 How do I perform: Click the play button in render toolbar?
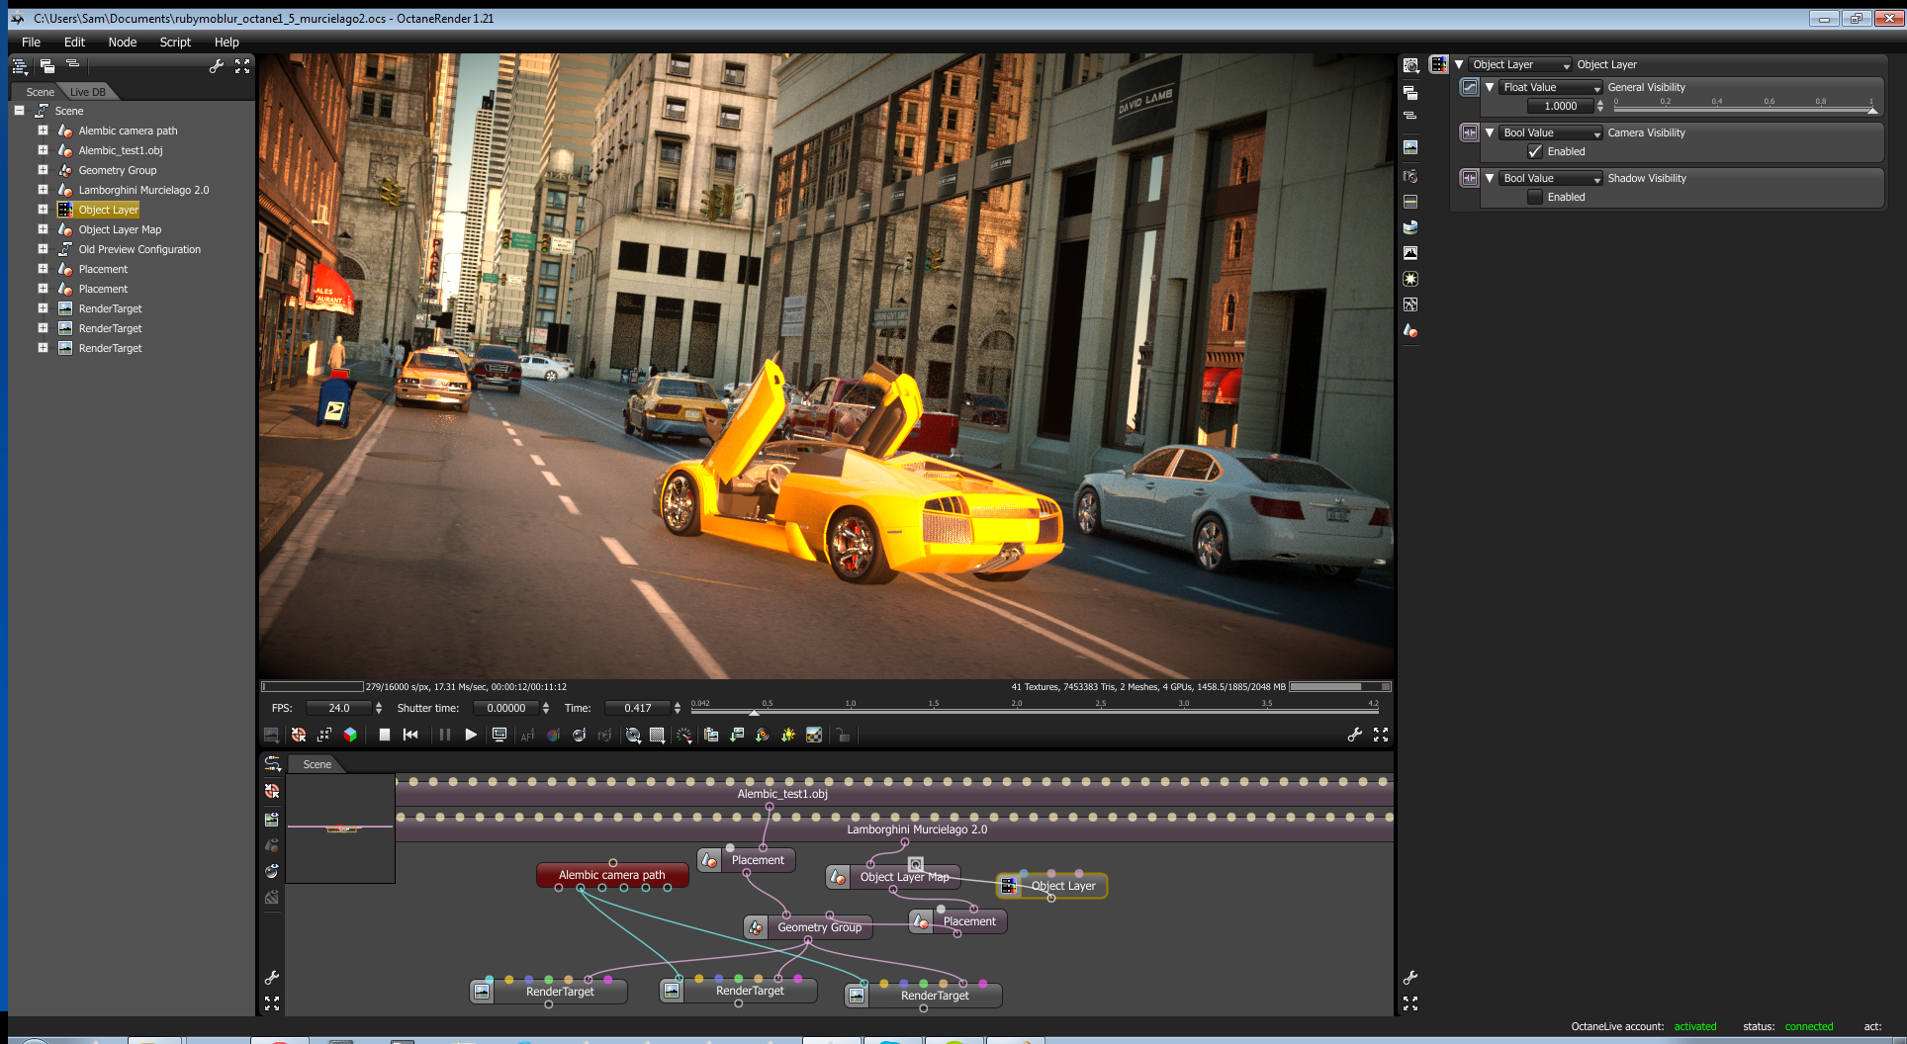pyautogui.click(x=471, y=735)
